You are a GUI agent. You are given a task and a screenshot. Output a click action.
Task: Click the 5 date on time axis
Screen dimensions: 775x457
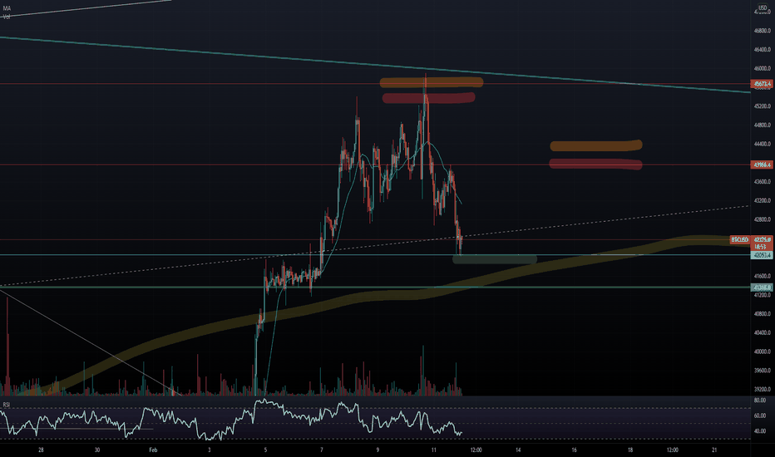click(265, 450)
